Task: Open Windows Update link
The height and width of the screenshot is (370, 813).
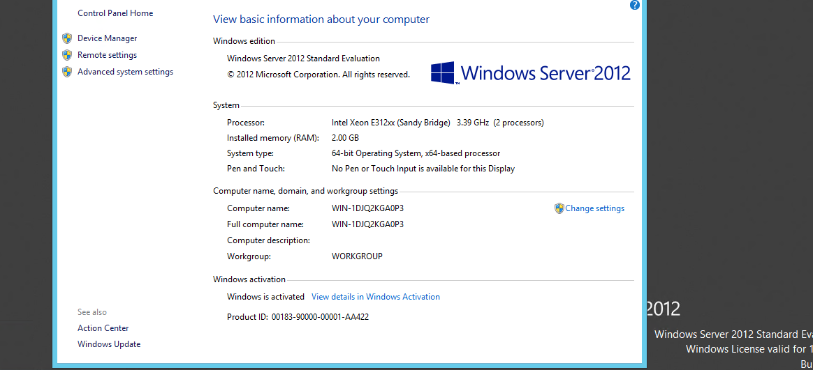Action: pyautogui.click(x=109, y=344)
